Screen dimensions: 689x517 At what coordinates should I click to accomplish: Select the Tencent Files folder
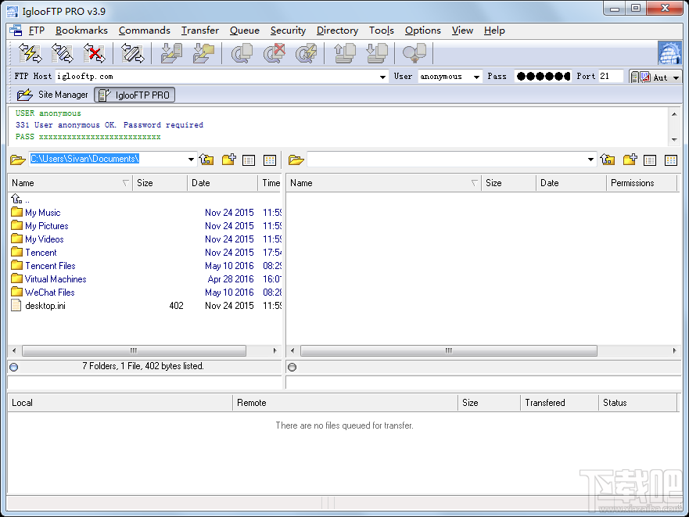click(x=49, y=265)
